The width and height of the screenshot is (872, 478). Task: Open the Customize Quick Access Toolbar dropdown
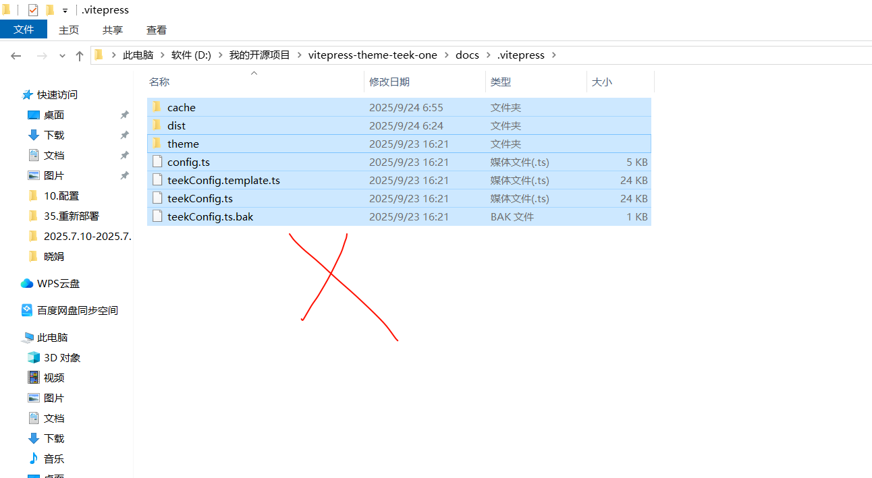tap(65, 11)
